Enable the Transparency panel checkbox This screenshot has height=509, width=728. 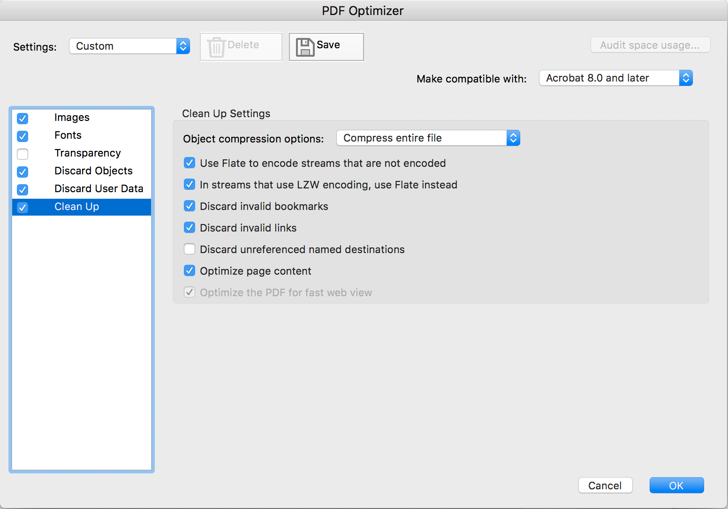point(23,154)
